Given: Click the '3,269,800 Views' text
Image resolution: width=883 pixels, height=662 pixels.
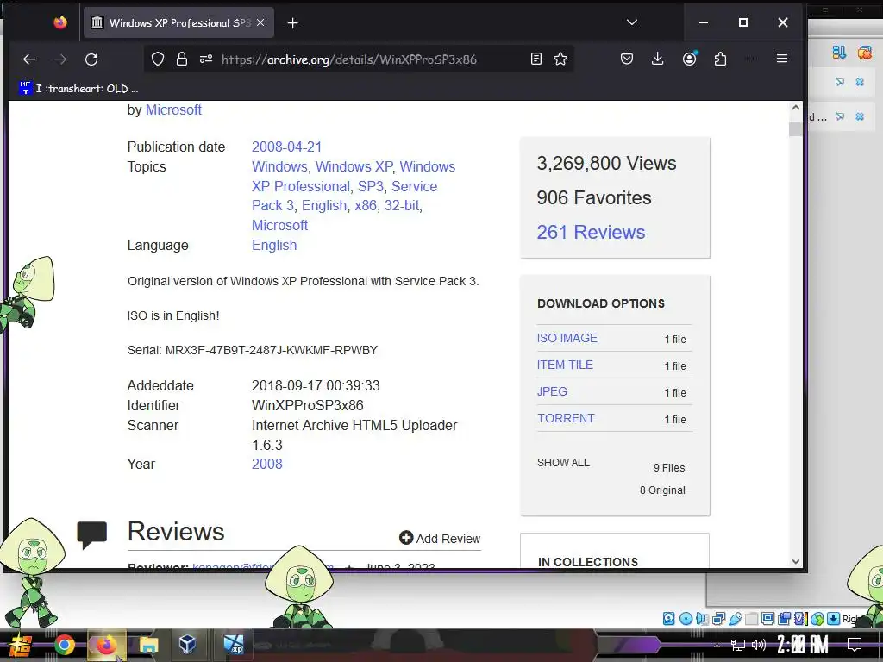Looking at the screenshot, I should (x=606, y=163).
